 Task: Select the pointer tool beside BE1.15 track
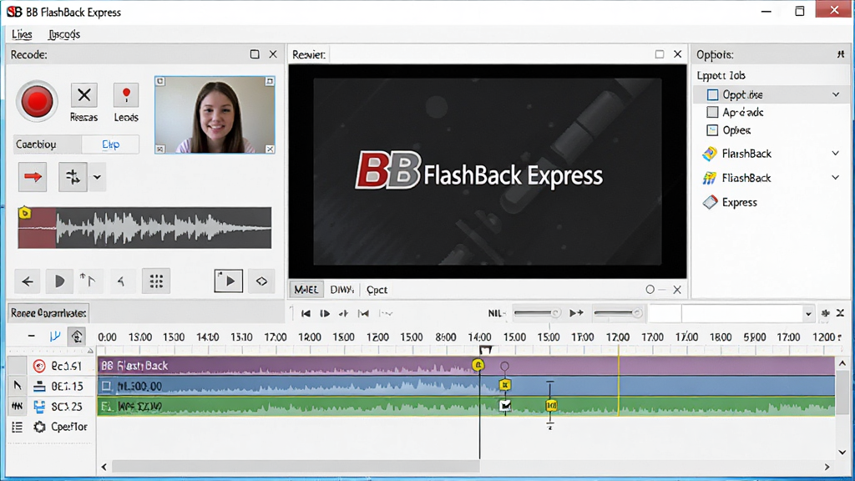tap(18, 386)
